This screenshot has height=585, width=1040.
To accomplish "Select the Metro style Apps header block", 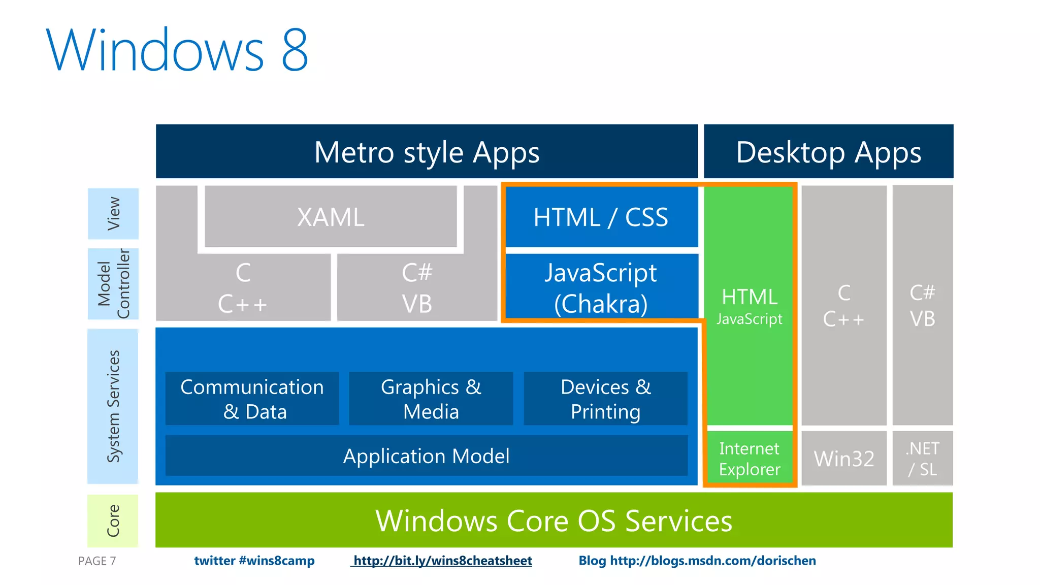I will tap(427, 152).
